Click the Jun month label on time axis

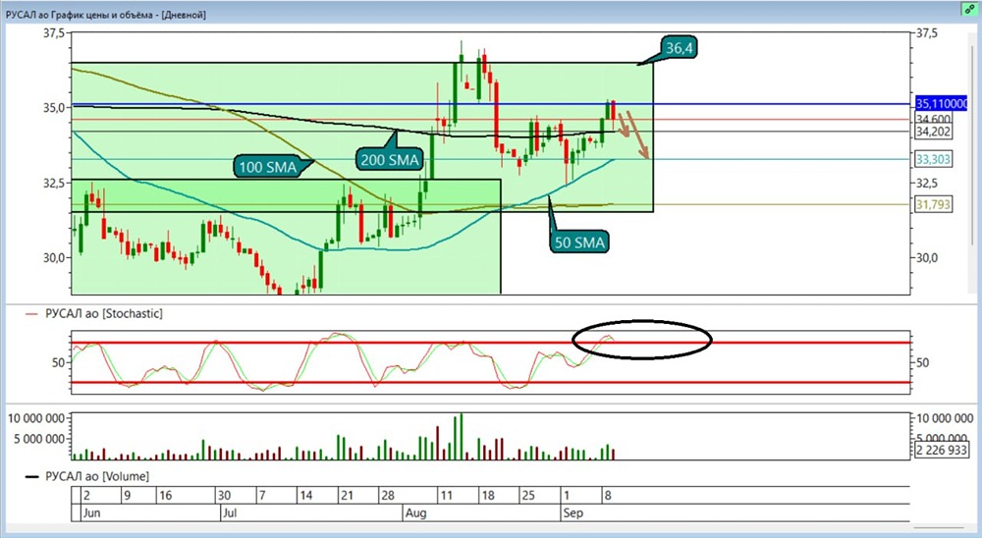click(91, 512)
